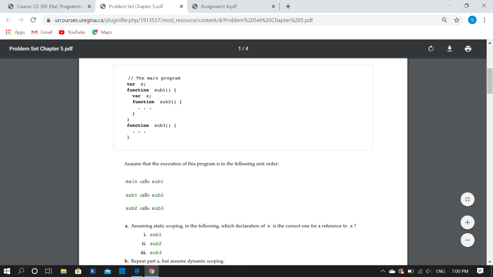This screenshot has height=277, width=493.
Task: Zoom in using the plus button
Action: tap(467, 222)
